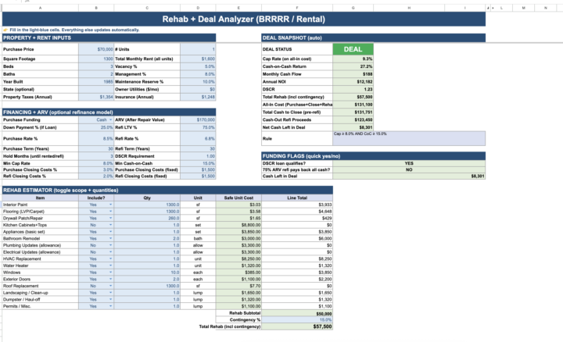Click the green DEAL status cell
The height and width of the screenshot is (342, 563).
[353, 49]
